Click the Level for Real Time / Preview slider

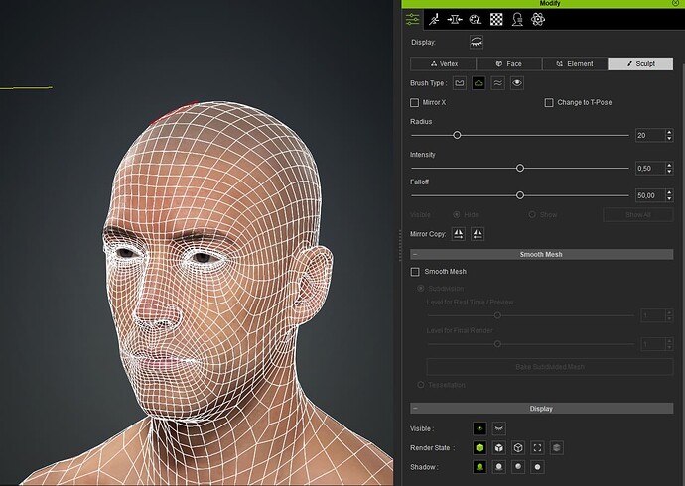coord(531,315)
